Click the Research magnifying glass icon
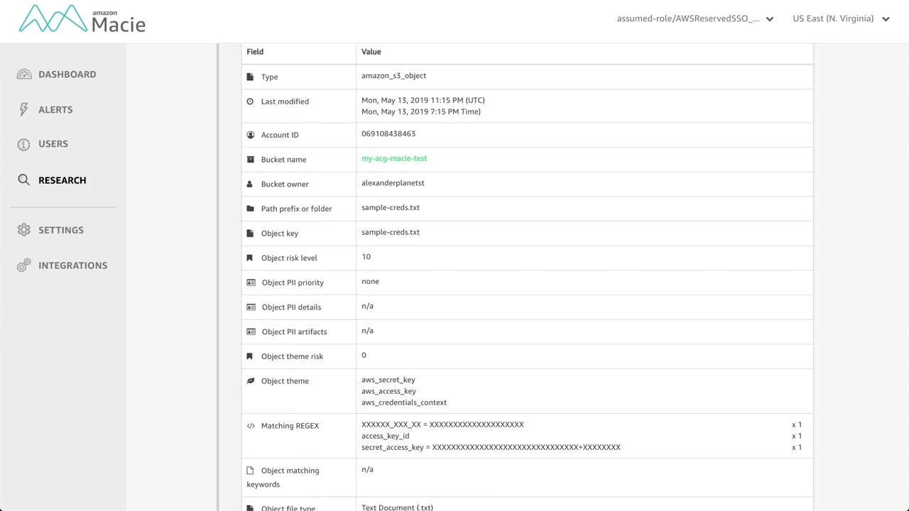Image resolution: width=909 pixels, height=511 pixels. coord(24,180)
